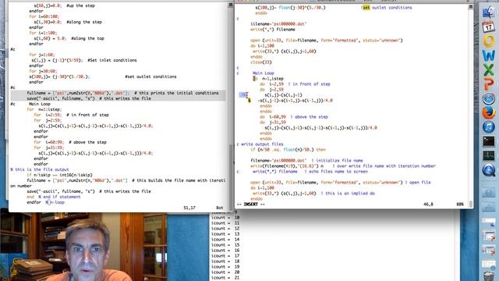
Task: Click the '80%' position indicator in right window
Action: click(x=460, y=205)
